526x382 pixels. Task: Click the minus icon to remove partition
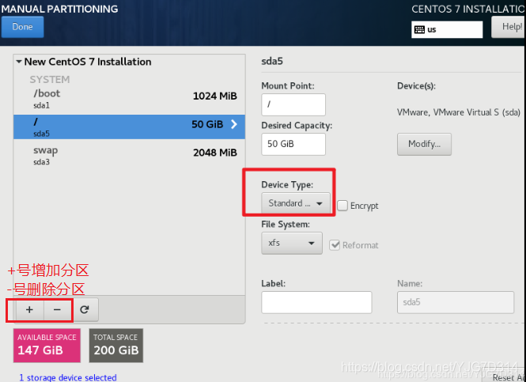pos(57,309)
